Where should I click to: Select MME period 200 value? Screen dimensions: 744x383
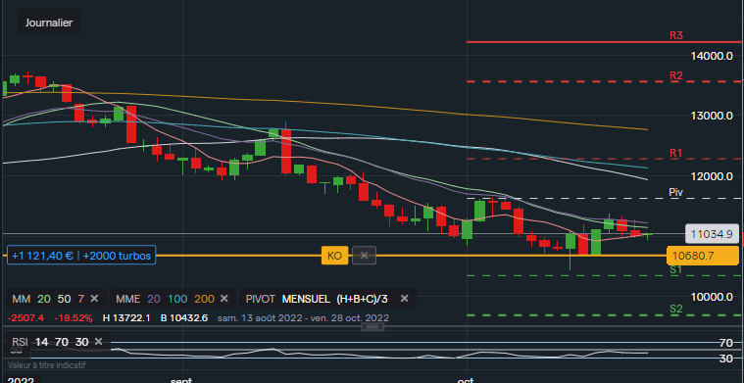(x=204, y=299)
